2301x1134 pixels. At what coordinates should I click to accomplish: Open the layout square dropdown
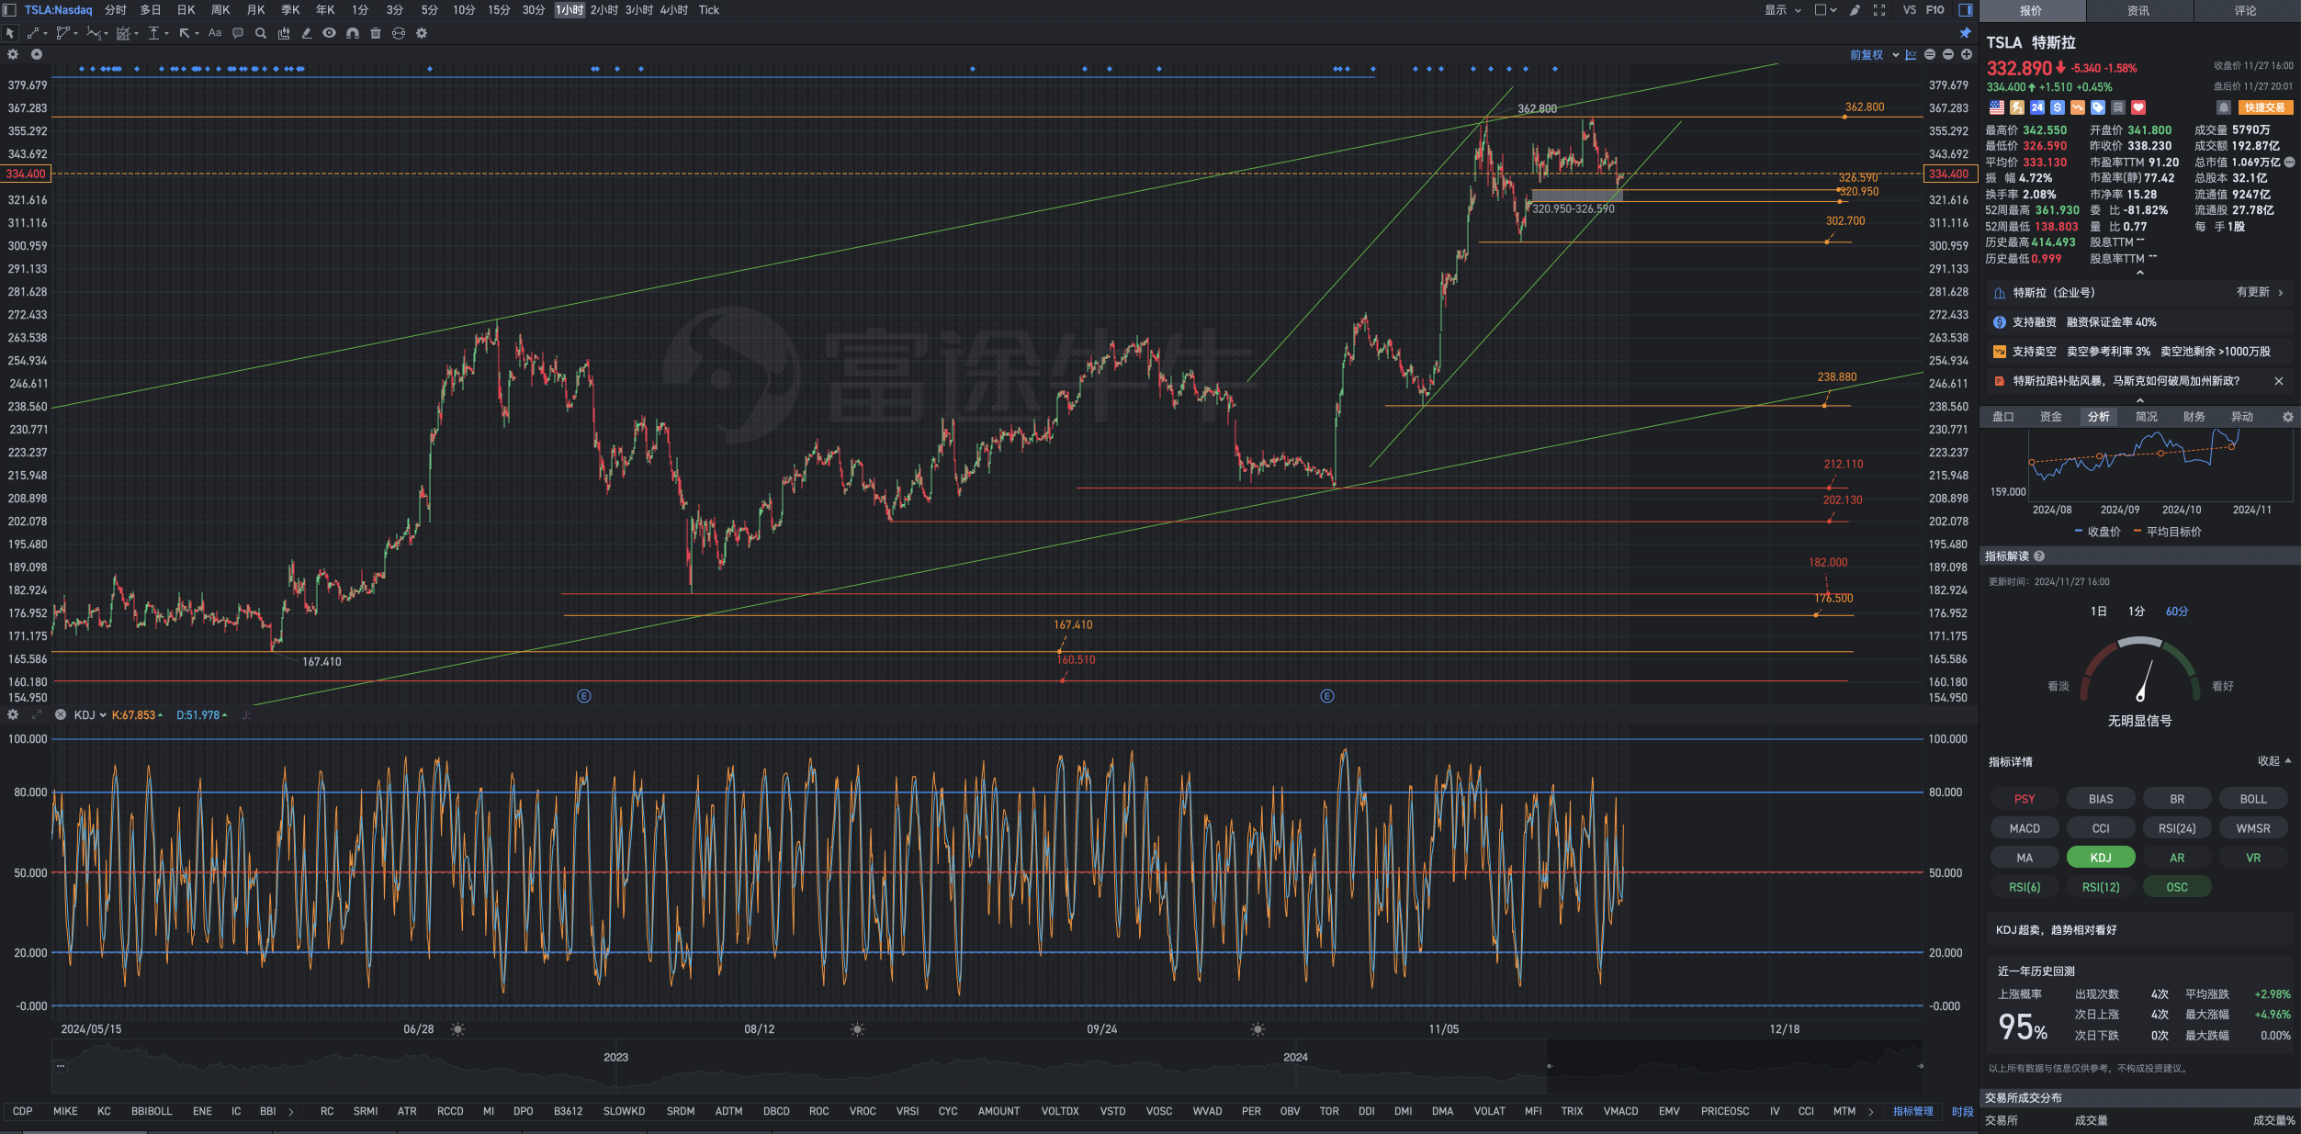point(1826,10)
